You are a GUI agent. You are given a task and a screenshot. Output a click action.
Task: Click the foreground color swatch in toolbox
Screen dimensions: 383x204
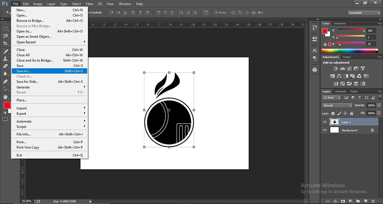pyautogui.click(x=7, y=105)
